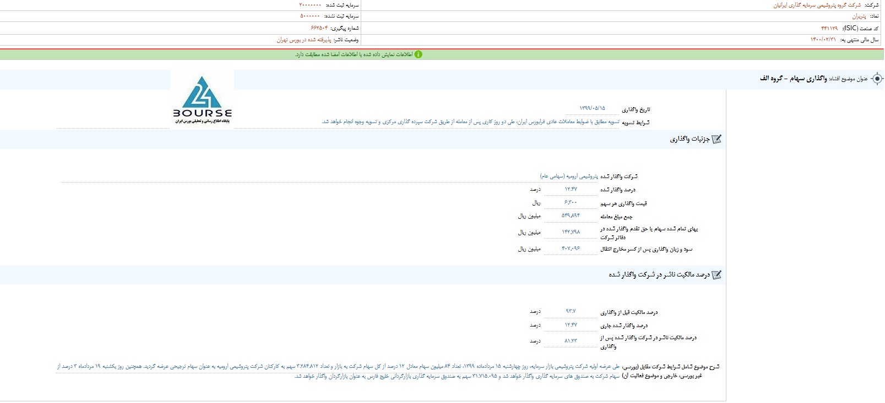This screenshot has width=885, height=403.
Task: Click the label بهای تمام شده سهام in the details
Action: click(649, 233)
